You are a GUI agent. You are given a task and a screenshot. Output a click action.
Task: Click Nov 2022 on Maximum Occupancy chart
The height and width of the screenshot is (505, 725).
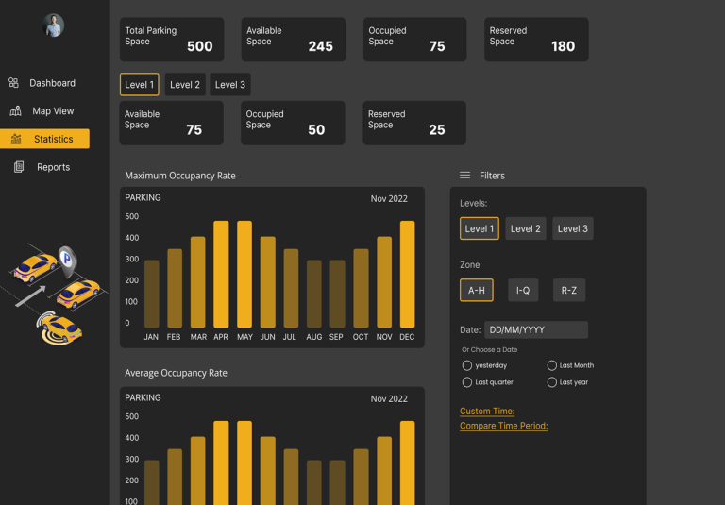(x=389, y=199)
